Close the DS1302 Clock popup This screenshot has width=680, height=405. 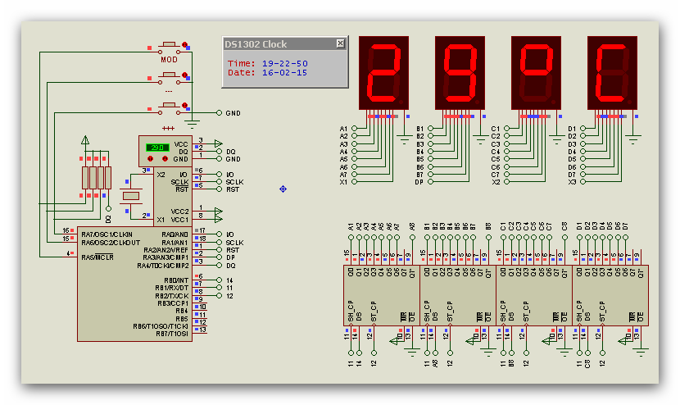pyautogui.click(x=341, y=43)
